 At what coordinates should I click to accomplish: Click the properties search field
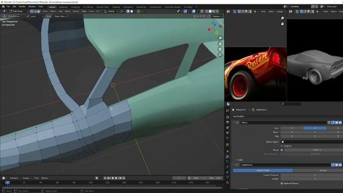point(291,104)
